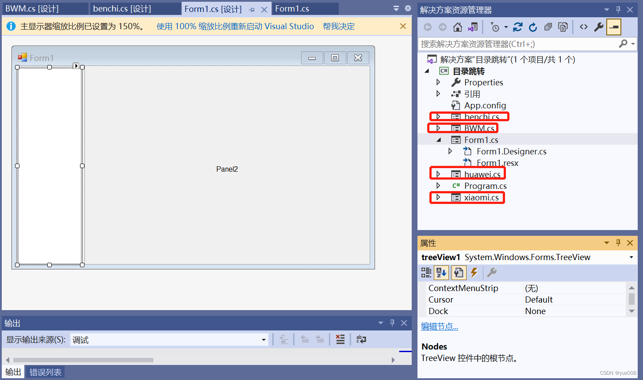Expand the huawei.cs node
643x380 pixels.
438,174
